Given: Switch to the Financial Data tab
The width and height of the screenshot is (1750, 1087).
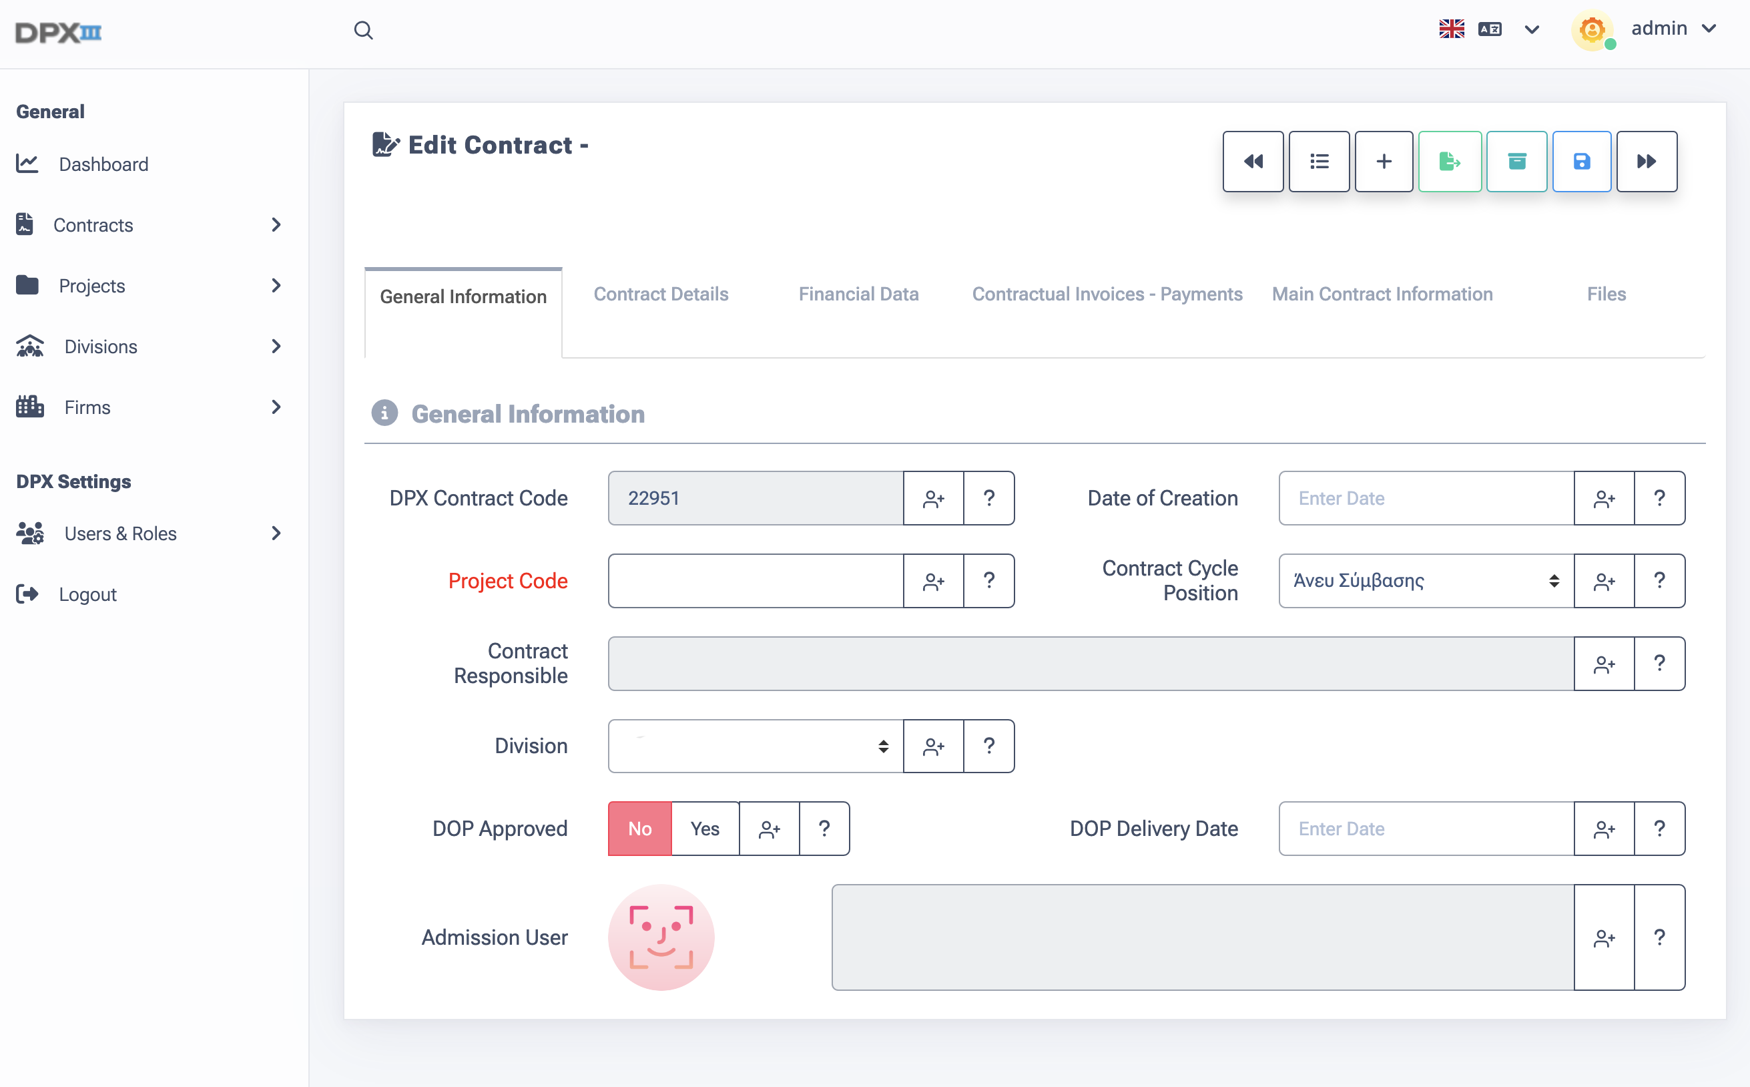Looking at the screenshot, I should click(858, 294).
